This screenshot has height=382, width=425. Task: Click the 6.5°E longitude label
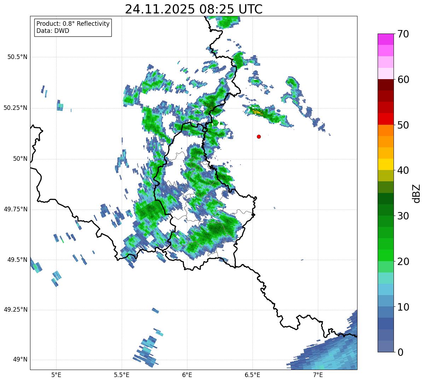click(x=252, y=375)
